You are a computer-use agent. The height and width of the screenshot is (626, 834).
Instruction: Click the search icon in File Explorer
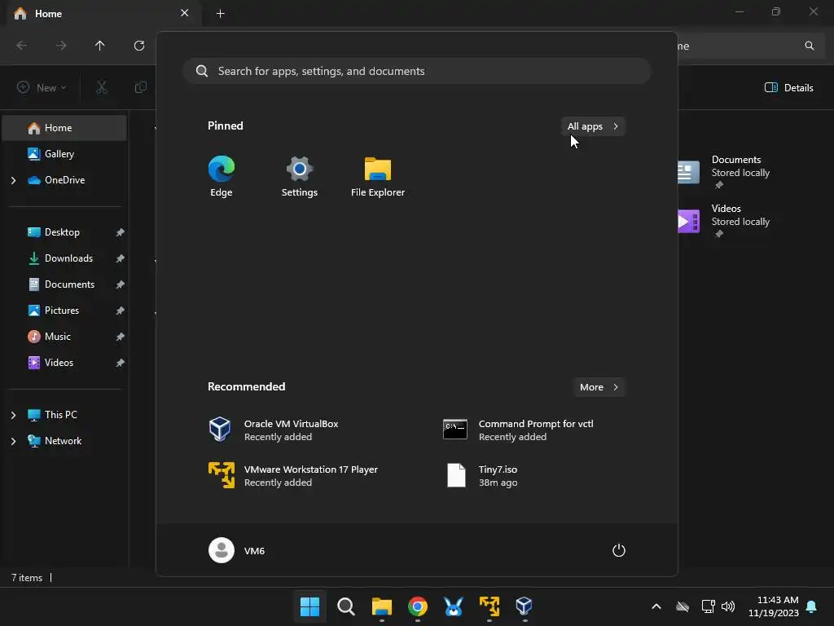tap(809, 46)
